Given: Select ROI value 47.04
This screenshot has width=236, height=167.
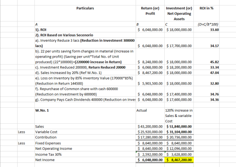Looking at the screenshot, I should point(215,73).
